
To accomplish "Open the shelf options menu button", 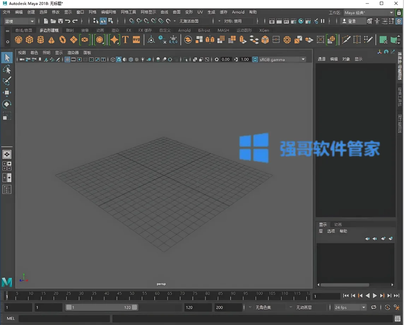I will [7, 41].
